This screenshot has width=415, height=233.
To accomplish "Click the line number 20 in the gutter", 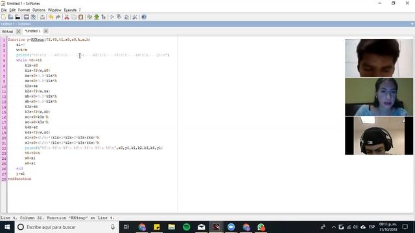I will click(x=4, y=138).
